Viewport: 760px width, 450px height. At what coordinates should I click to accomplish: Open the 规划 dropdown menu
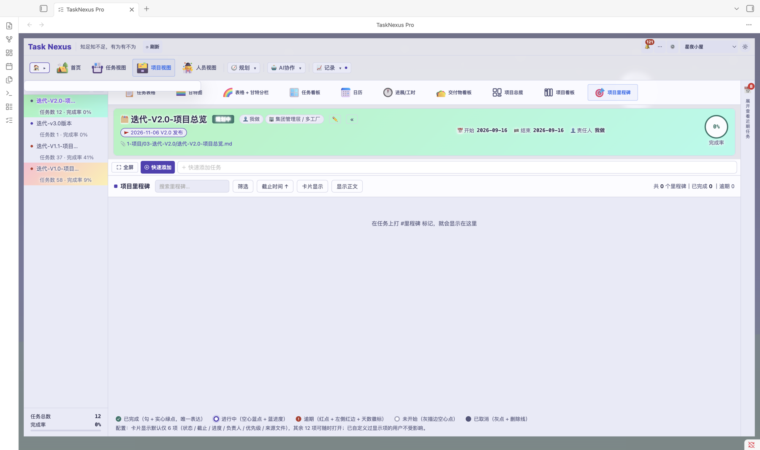(x=244, y=68)
